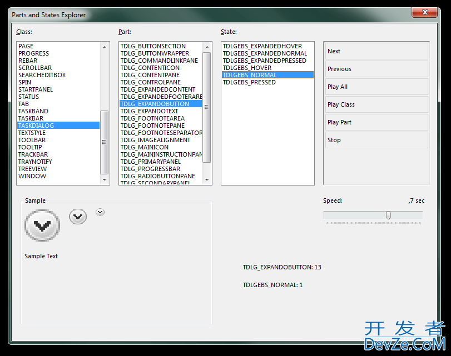Select SPIN class
The height and width of the screenshot is (356, 451).
click(59, 82)
